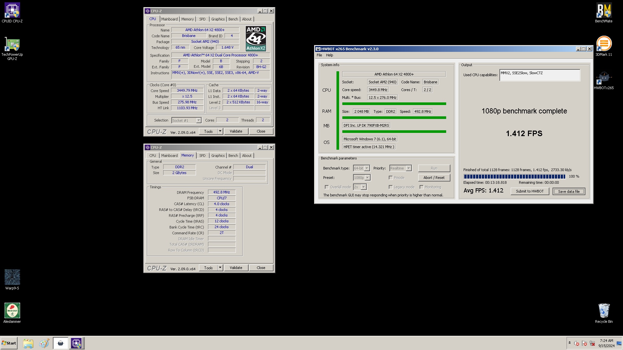Click the AMD Athlon X2 logo in CPU-Z

point(256,39)
